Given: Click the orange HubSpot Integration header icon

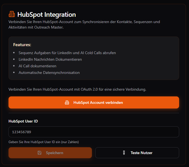Looking at the screenshot, I should click(x=12, y=14).
